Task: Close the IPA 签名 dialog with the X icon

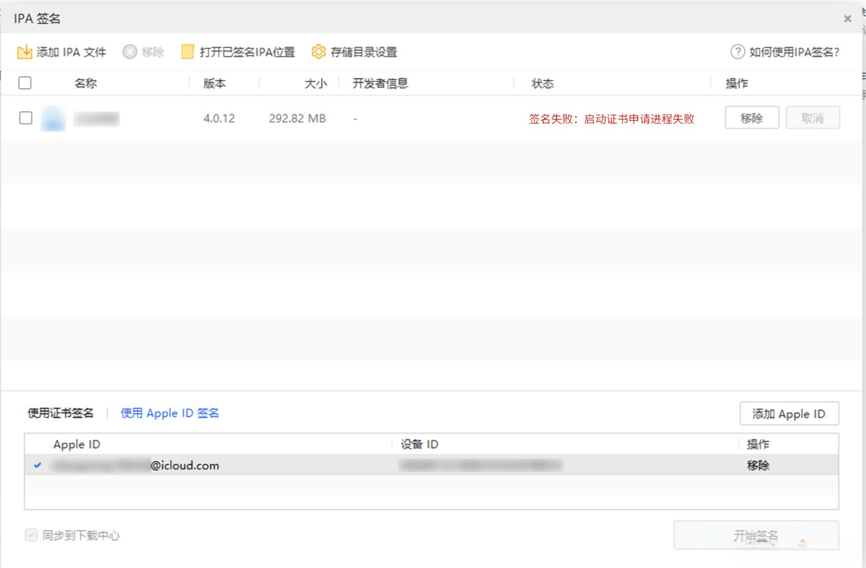Action: [x=848, y=18]
